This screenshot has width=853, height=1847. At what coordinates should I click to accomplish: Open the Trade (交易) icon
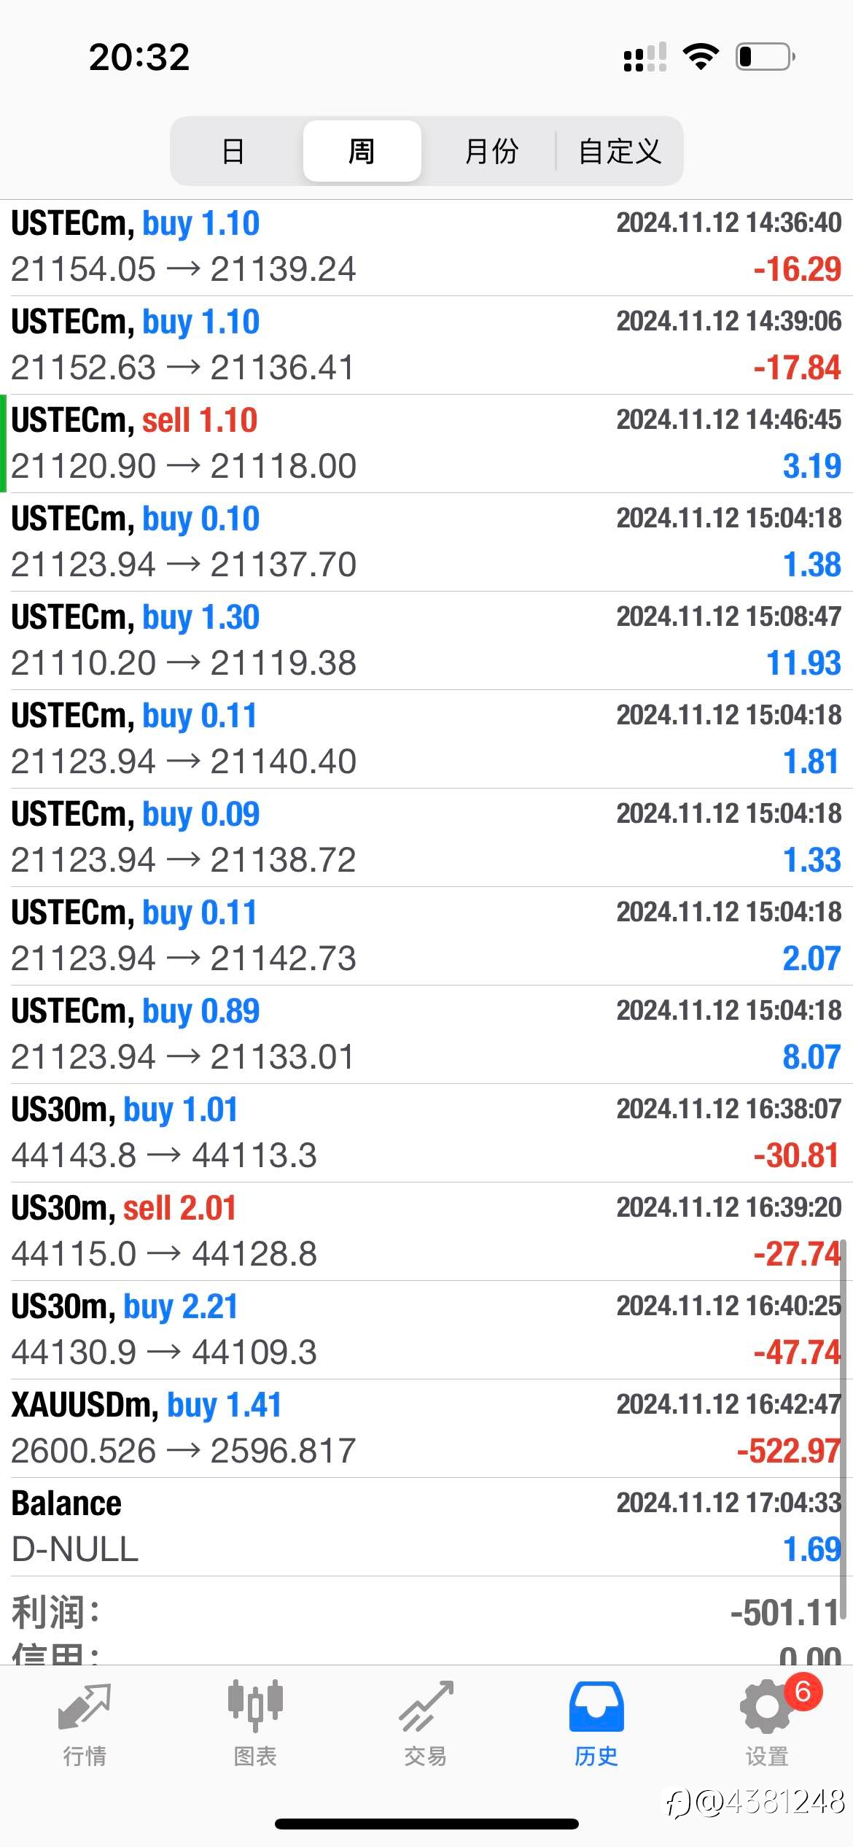click(426, 1707)
